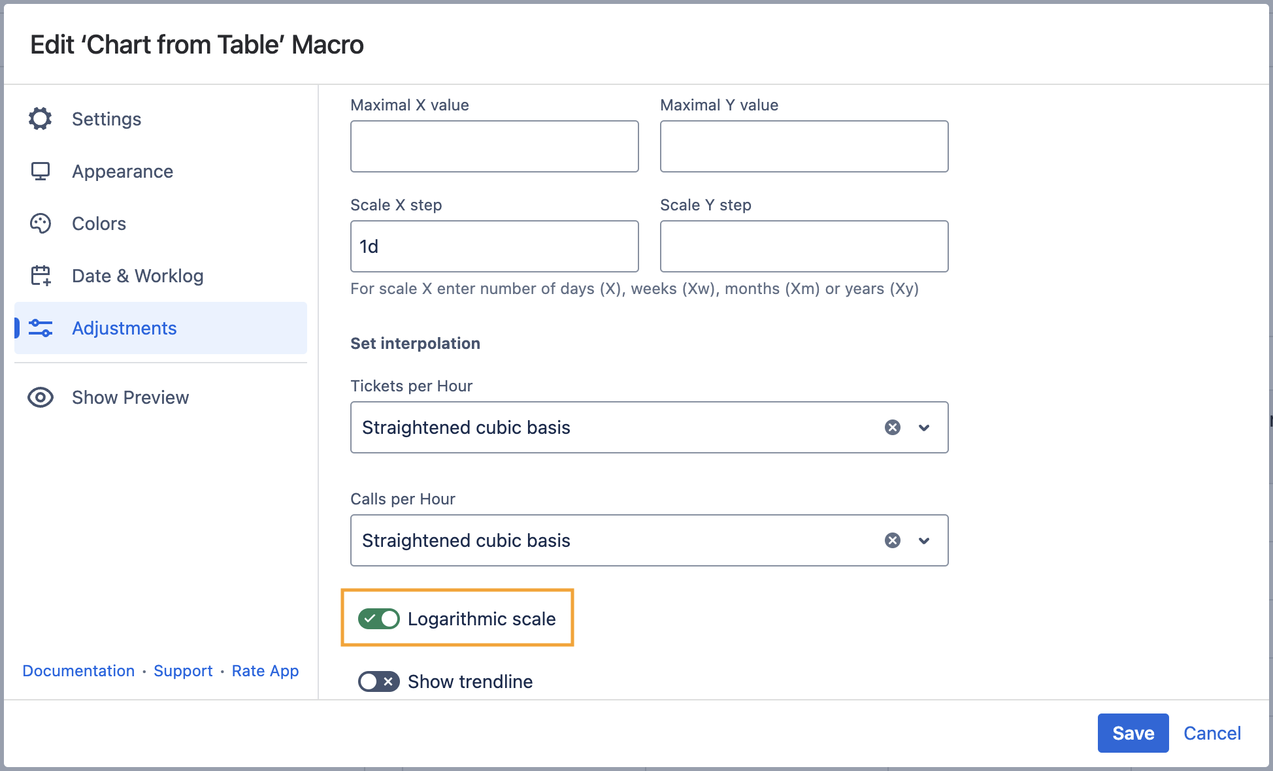1273x771 pixels.
Task: Focus the Maximal Y value field
Action: [x=804, y=146]
